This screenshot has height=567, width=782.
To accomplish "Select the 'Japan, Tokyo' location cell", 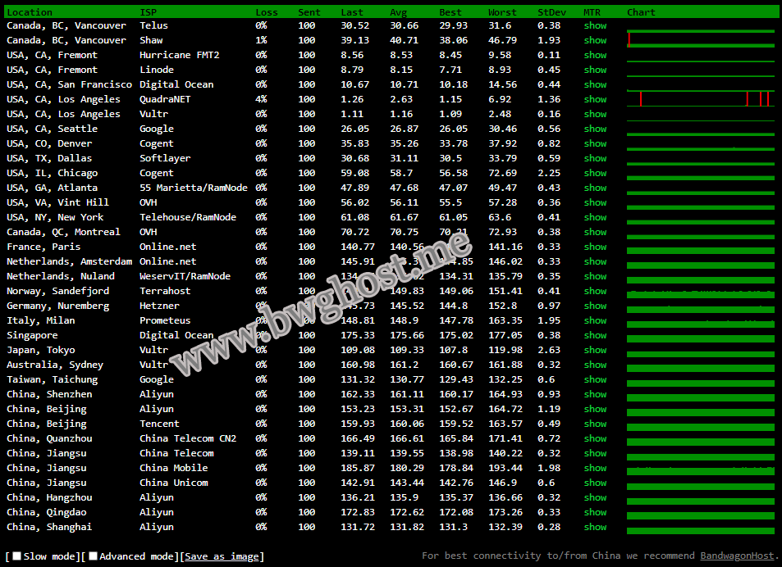I will (41, 350).
